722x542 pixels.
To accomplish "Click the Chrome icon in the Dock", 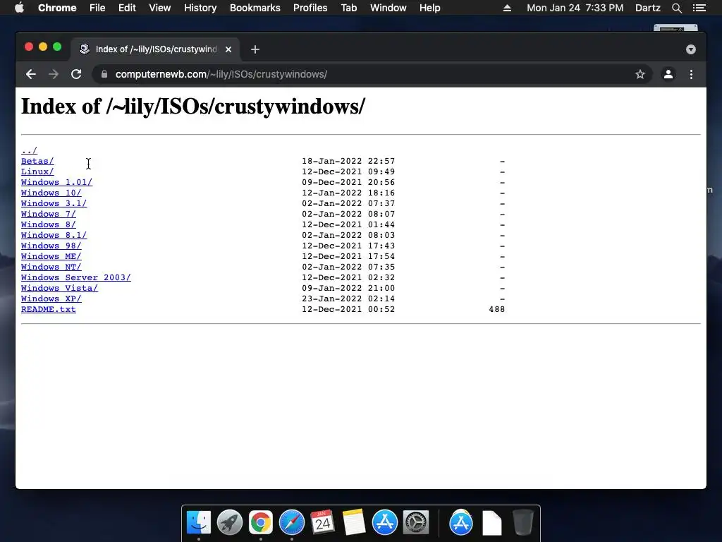I will 261,523.
